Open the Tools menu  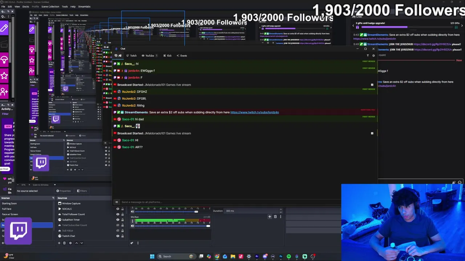(x=65, y=7)
